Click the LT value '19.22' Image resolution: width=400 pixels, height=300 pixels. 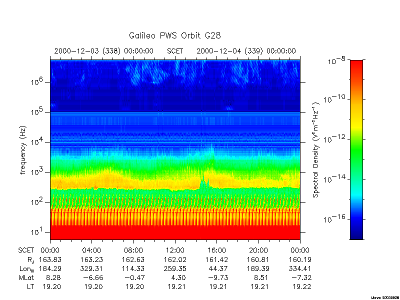pyautogui.click(x=302, y=286)
